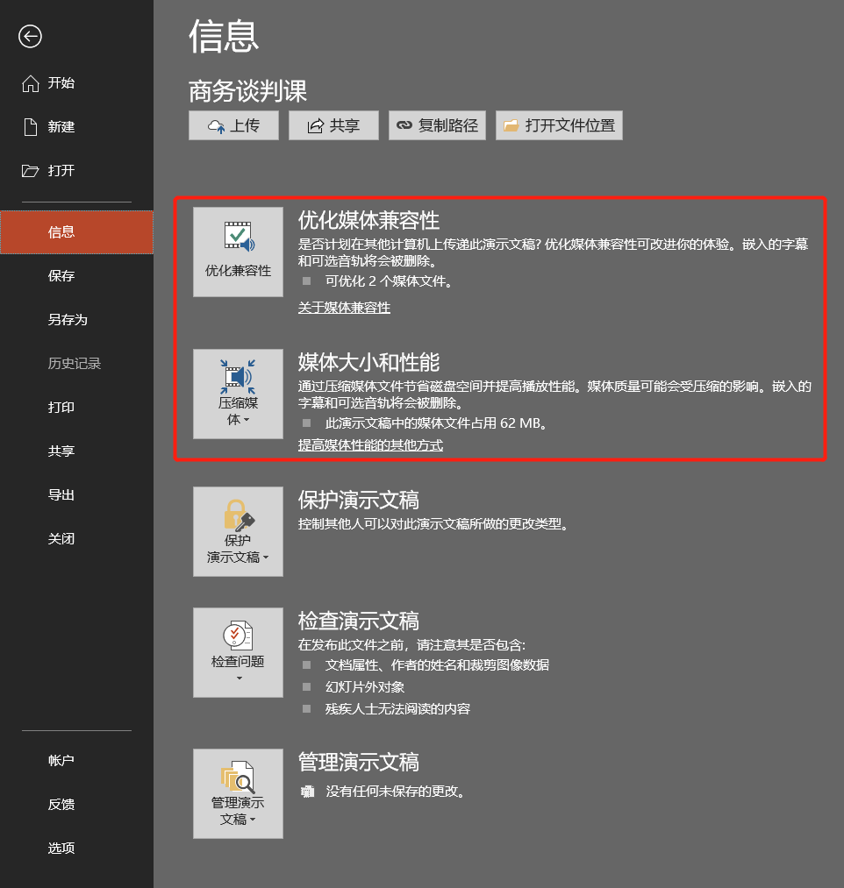844x888 pixels.
Task: Click the manage presentation magnifier icon
Action: [x=238, y=777]
